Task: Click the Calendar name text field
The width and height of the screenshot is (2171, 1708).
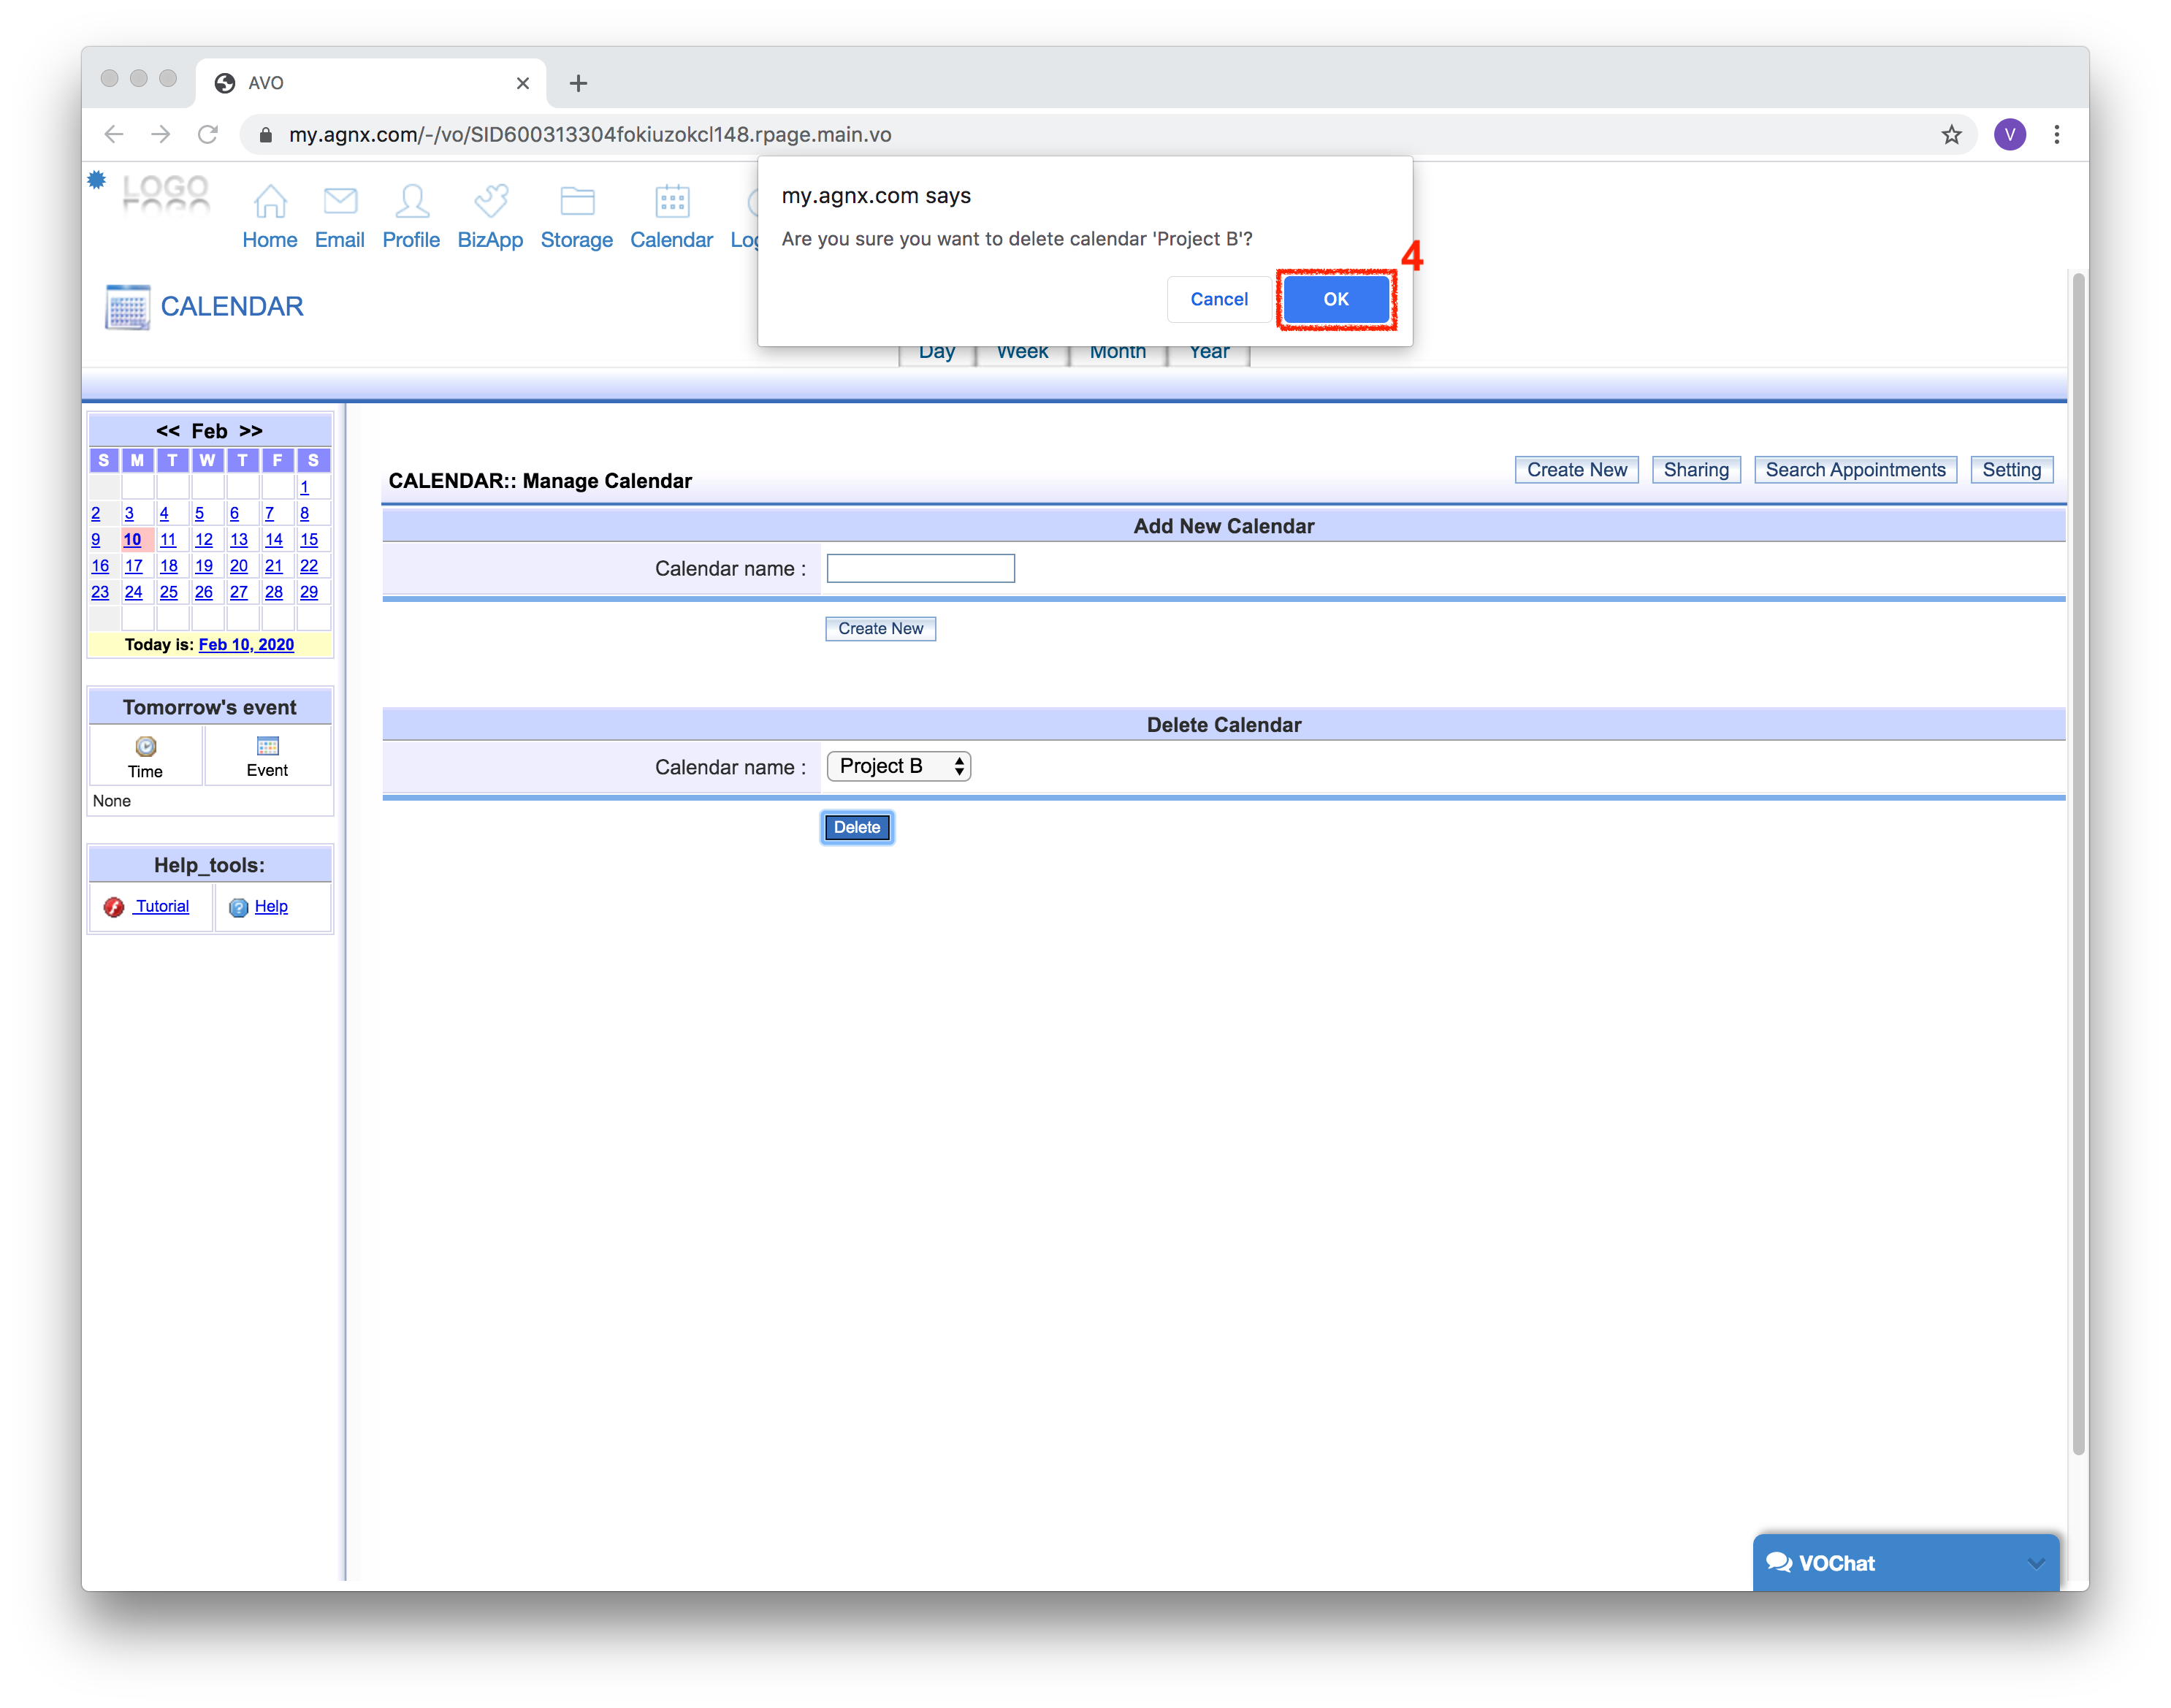Action: tap(920, 568)
